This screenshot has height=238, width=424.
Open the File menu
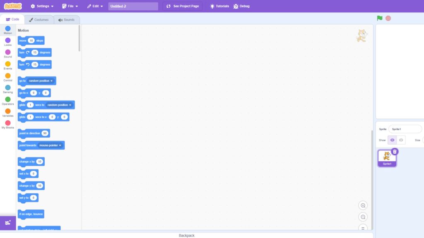pos(70,6)
